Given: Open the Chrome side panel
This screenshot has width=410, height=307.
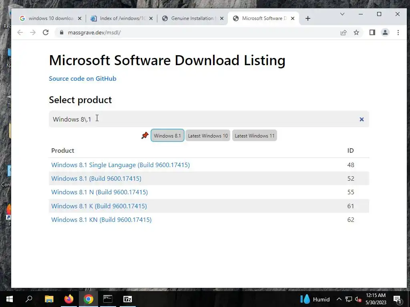Looking at the screenshot, I should click(x=372, y=32).
